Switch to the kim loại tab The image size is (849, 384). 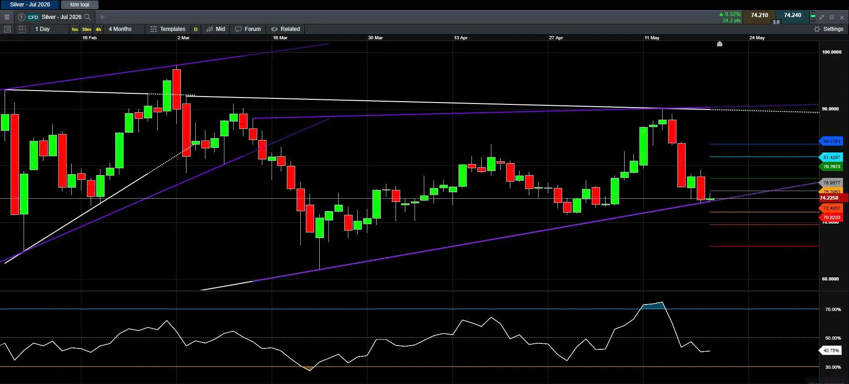pos(80,5)
